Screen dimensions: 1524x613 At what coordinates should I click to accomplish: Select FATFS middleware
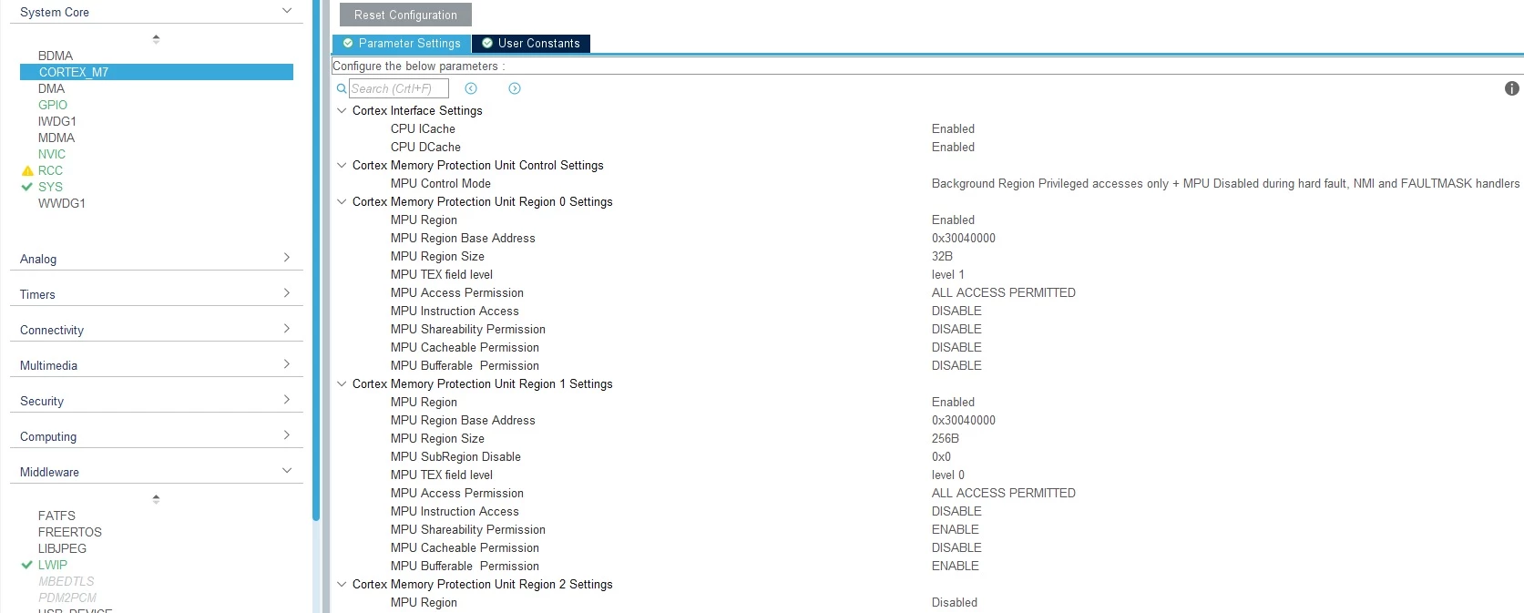(x=56, y=516)
